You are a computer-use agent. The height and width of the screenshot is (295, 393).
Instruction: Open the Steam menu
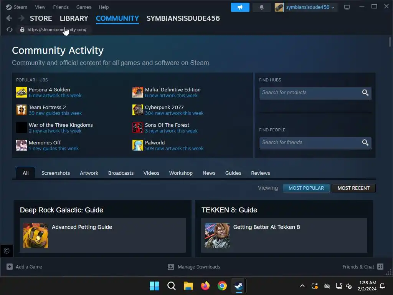click(x=20, y=7)
